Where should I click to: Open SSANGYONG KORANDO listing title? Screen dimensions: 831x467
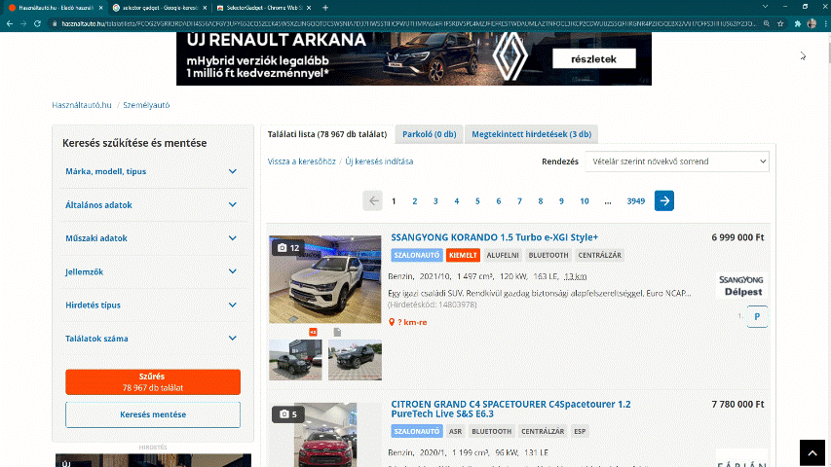tap(495, 237)
